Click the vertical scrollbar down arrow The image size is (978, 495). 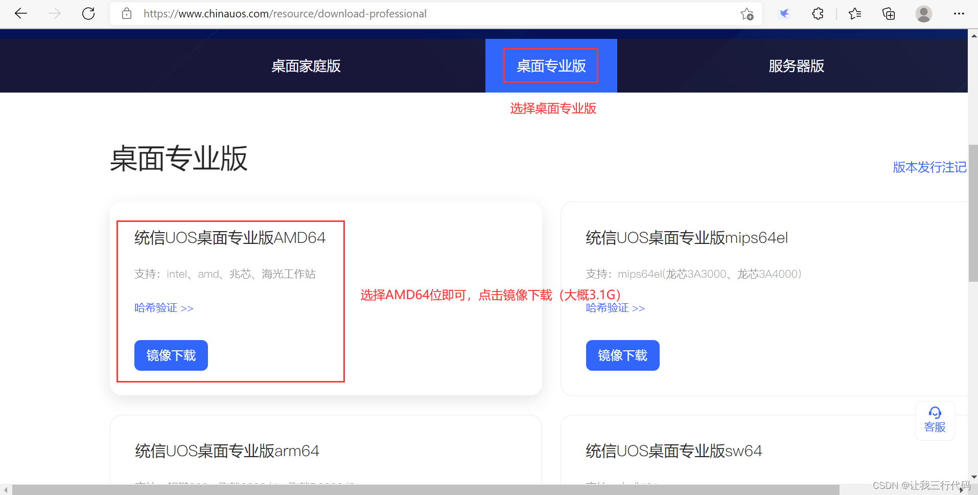973,477
